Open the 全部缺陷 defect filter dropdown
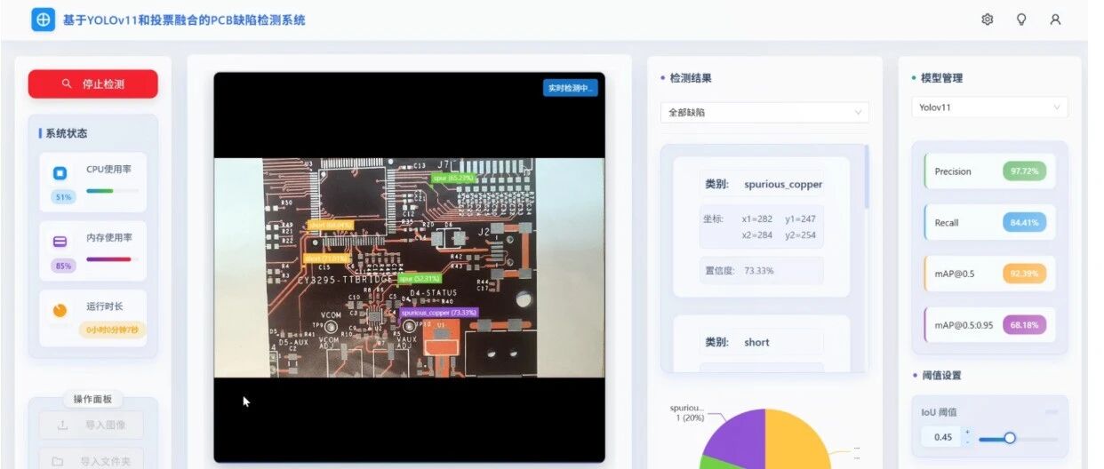This screenshot has height=469, width=1104. (764, 113)
